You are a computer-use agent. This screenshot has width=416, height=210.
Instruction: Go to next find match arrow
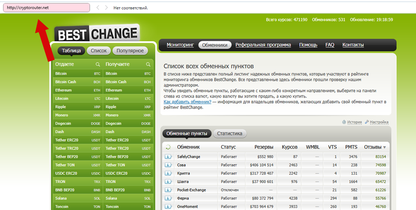pyautogui.click(x=106, y=8)
